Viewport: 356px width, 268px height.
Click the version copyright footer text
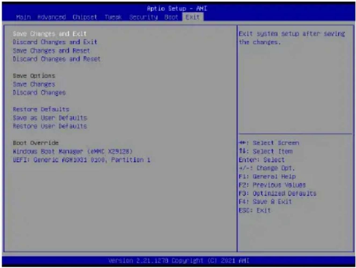click(179, 260)
